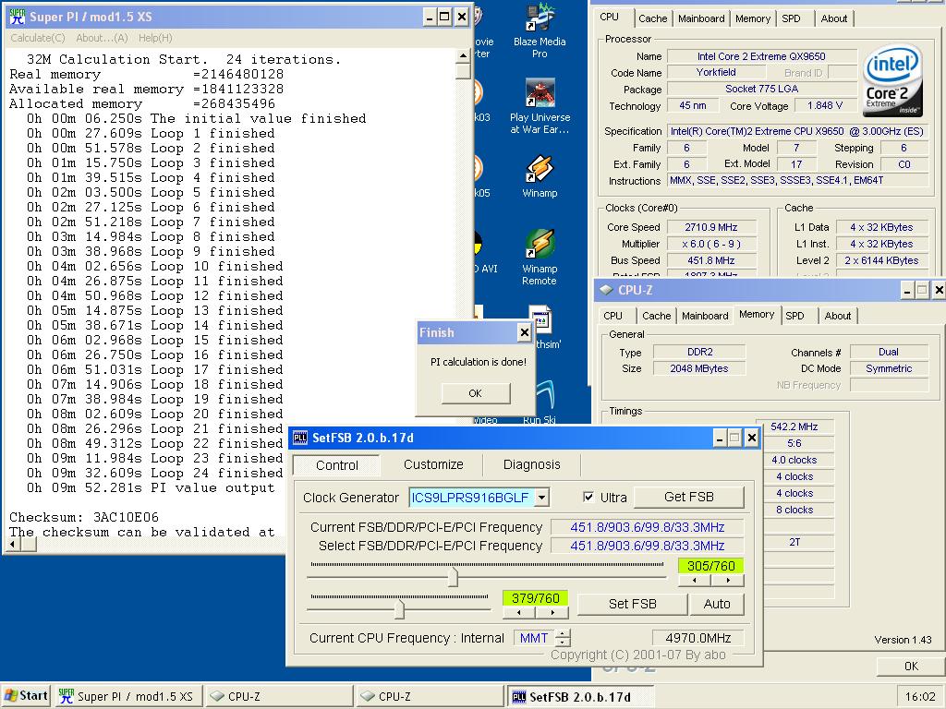Click the Intel Core 2 Extreme QX9650 name
Image resolution: width=946 pixels, height=709 pixels.
pyautogui.click(x=761, y=56)
